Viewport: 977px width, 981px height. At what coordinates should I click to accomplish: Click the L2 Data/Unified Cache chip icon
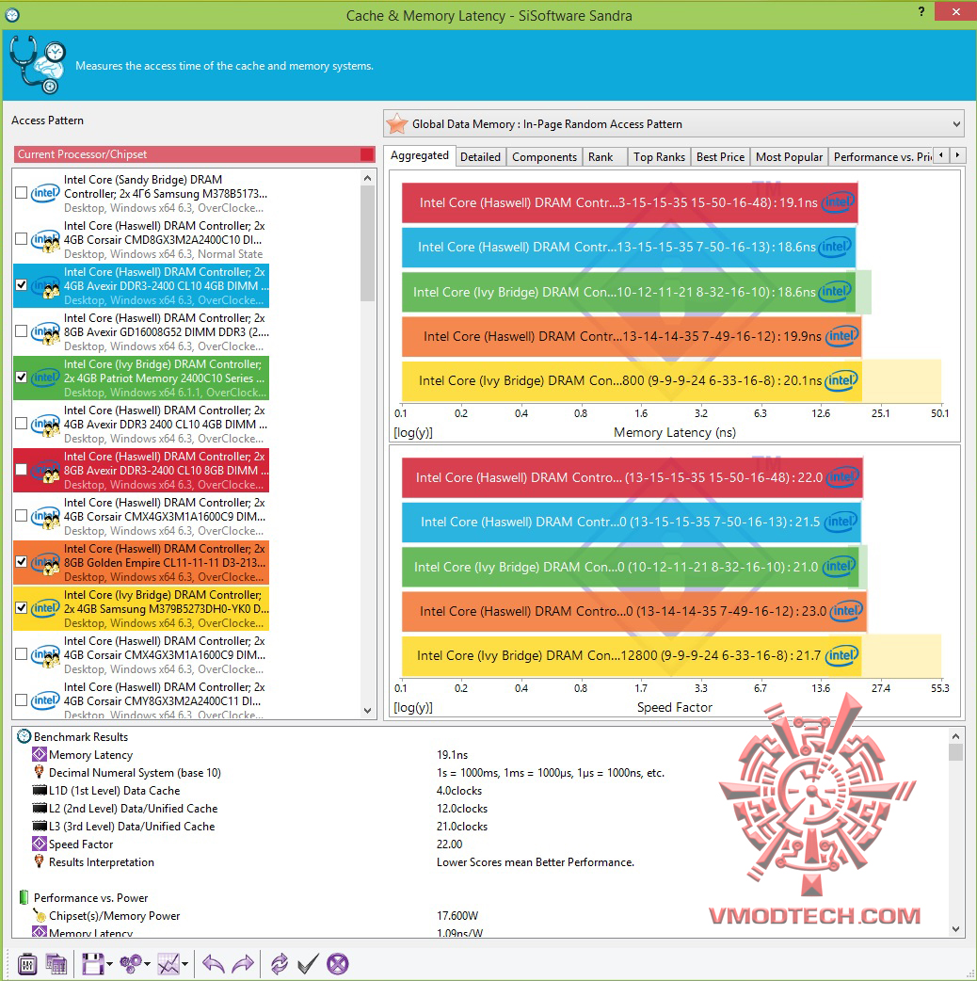click(40, 809)
